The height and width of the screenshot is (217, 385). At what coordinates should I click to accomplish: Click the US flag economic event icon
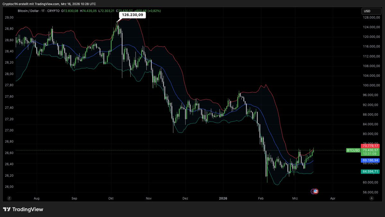pos(316,191)
